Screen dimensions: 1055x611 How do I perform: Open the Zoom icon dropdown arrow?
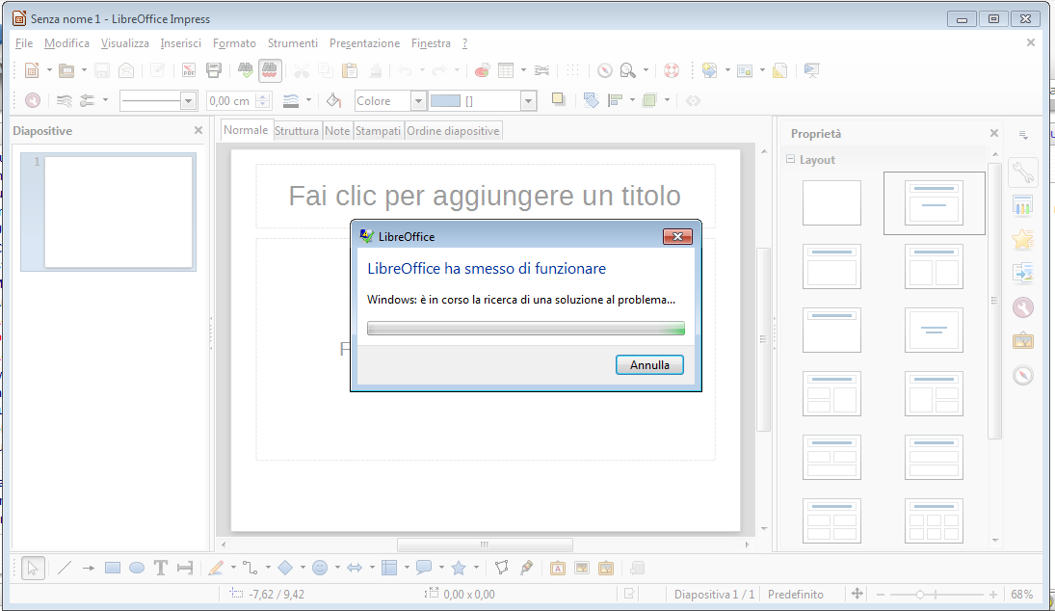[x=646, y=70]
